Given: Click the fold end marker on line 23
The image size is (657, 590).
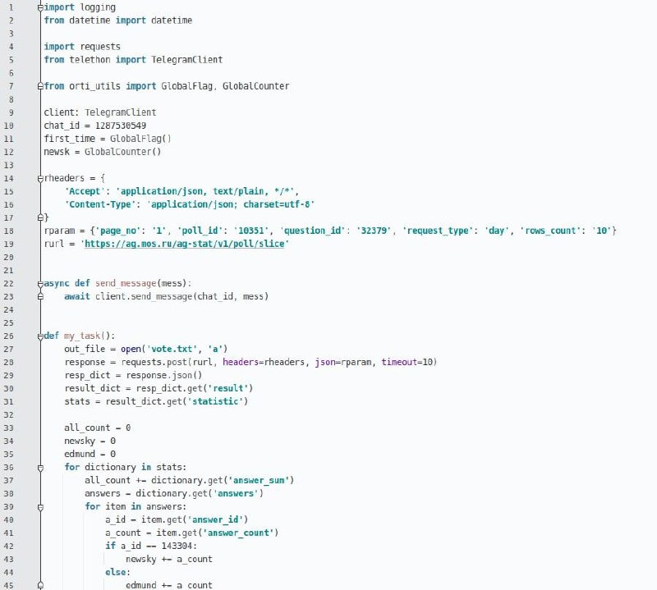Looking at the screenshot, I should coord(40,296).
